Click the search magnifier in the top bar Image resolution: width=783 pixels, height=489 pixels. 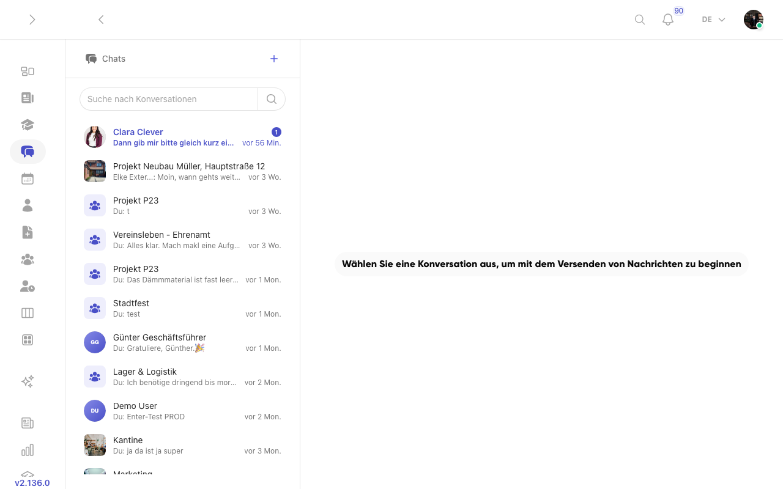[x=639, y=20]
